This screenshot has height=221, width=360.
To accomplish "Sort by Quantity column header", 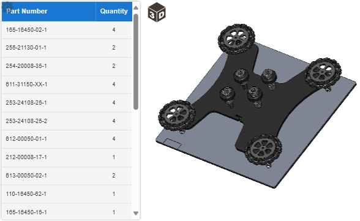I will (x=114, y=11).
